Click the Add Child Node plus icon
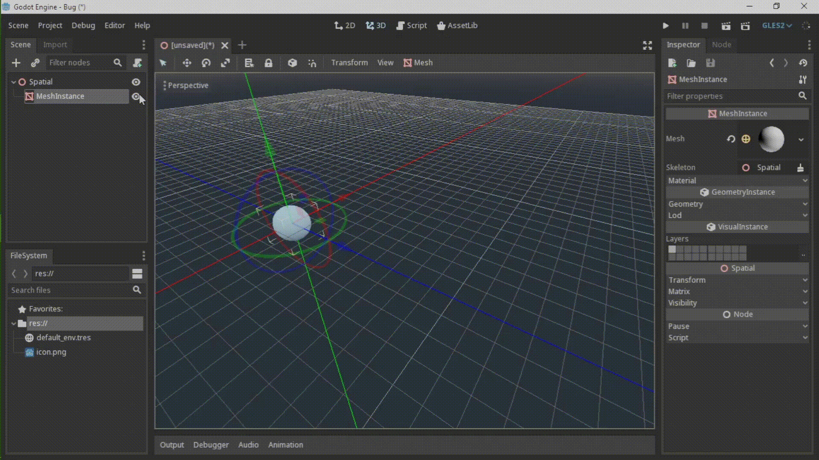Viewport: 819px width, 460px height. click(x=16, y=63)
